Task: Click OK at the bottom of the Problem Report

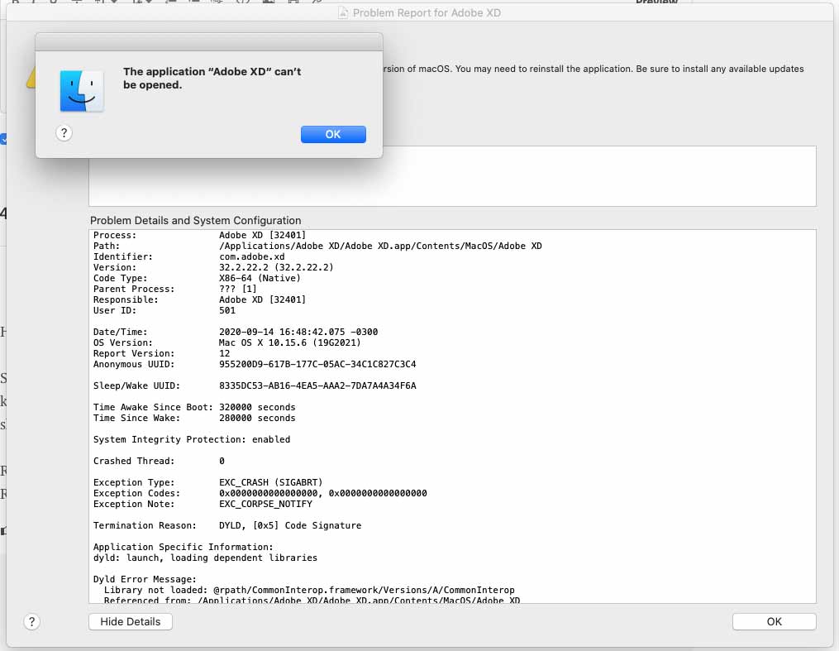Action: pos(774,621)
